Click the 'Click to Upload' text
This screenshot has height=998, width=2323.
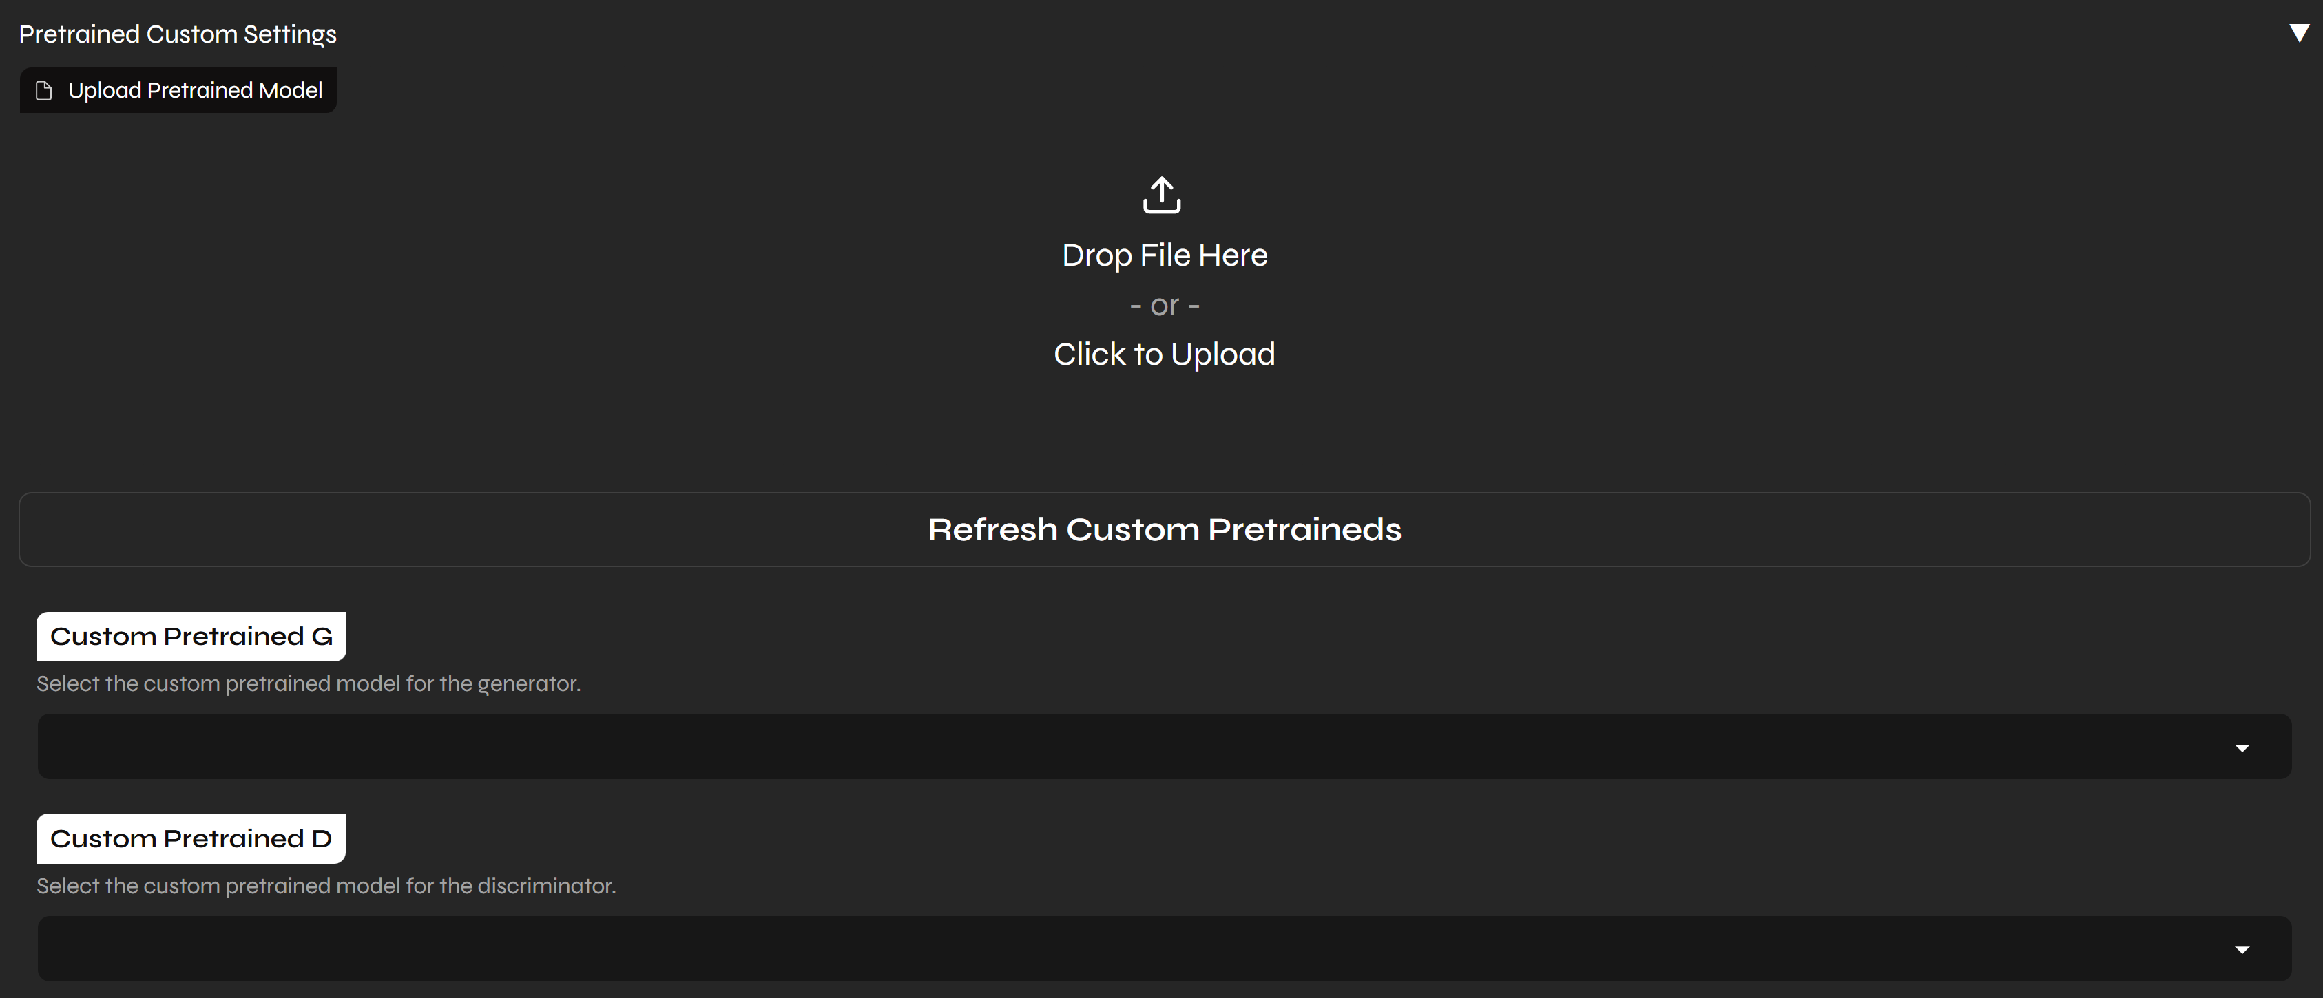click(1163, 354)
